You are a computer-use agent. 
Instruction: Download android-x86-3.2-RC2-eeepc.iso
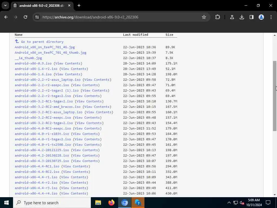tap(43, 118)
